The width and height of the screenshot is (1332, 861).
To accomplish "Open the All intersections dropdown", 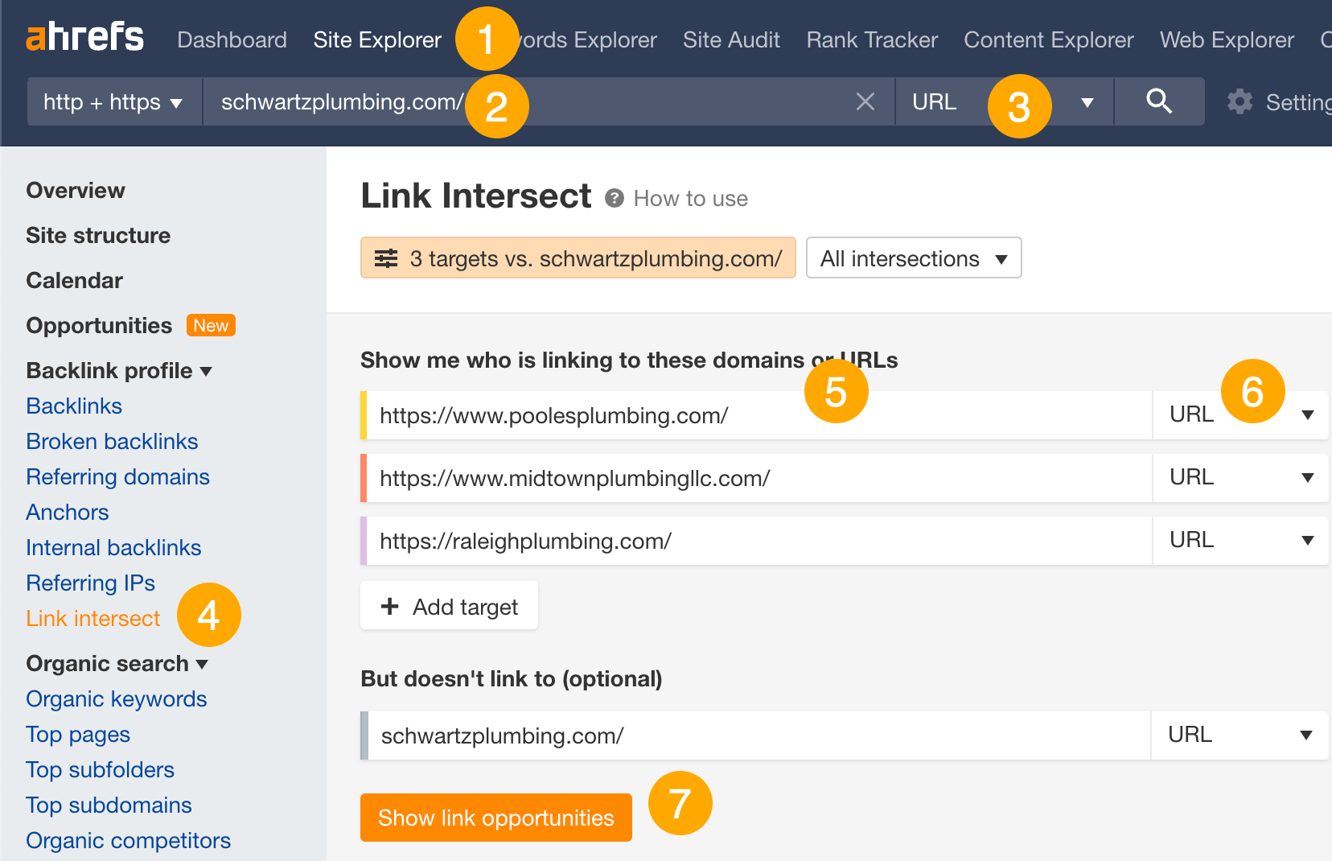I will 913,258.
